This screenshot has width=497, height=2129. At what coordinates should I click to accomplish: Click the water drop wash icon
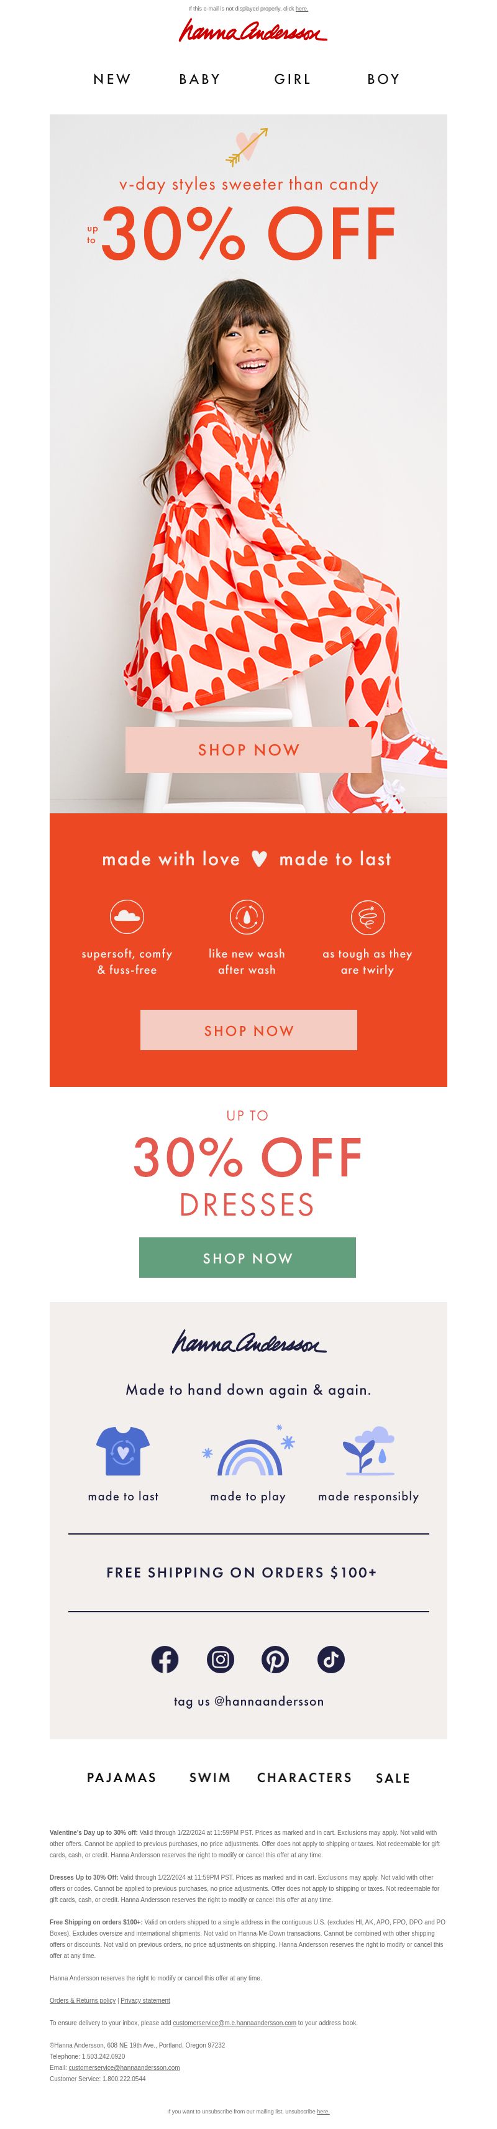(x=247, y=917)
